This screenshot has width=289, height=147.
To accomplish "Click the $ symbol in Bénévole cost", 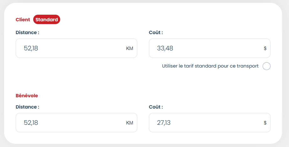I will pos(265,123).
